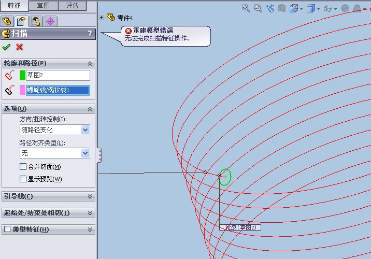371x259 pixels.
Task: Click the profile selection icon beside 草图2
Action: pos(10,76)
